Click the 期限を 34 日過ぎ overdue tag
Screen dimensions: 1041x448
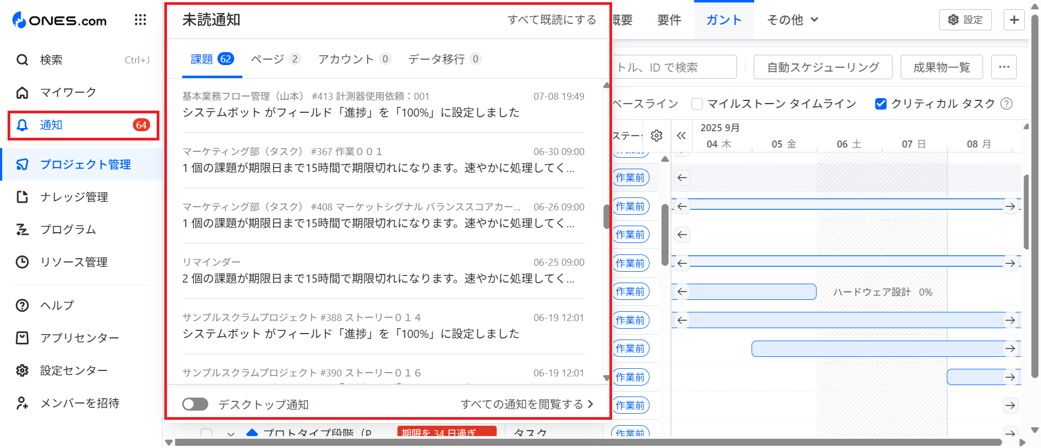pyautogui.click(x=447, y=432)
